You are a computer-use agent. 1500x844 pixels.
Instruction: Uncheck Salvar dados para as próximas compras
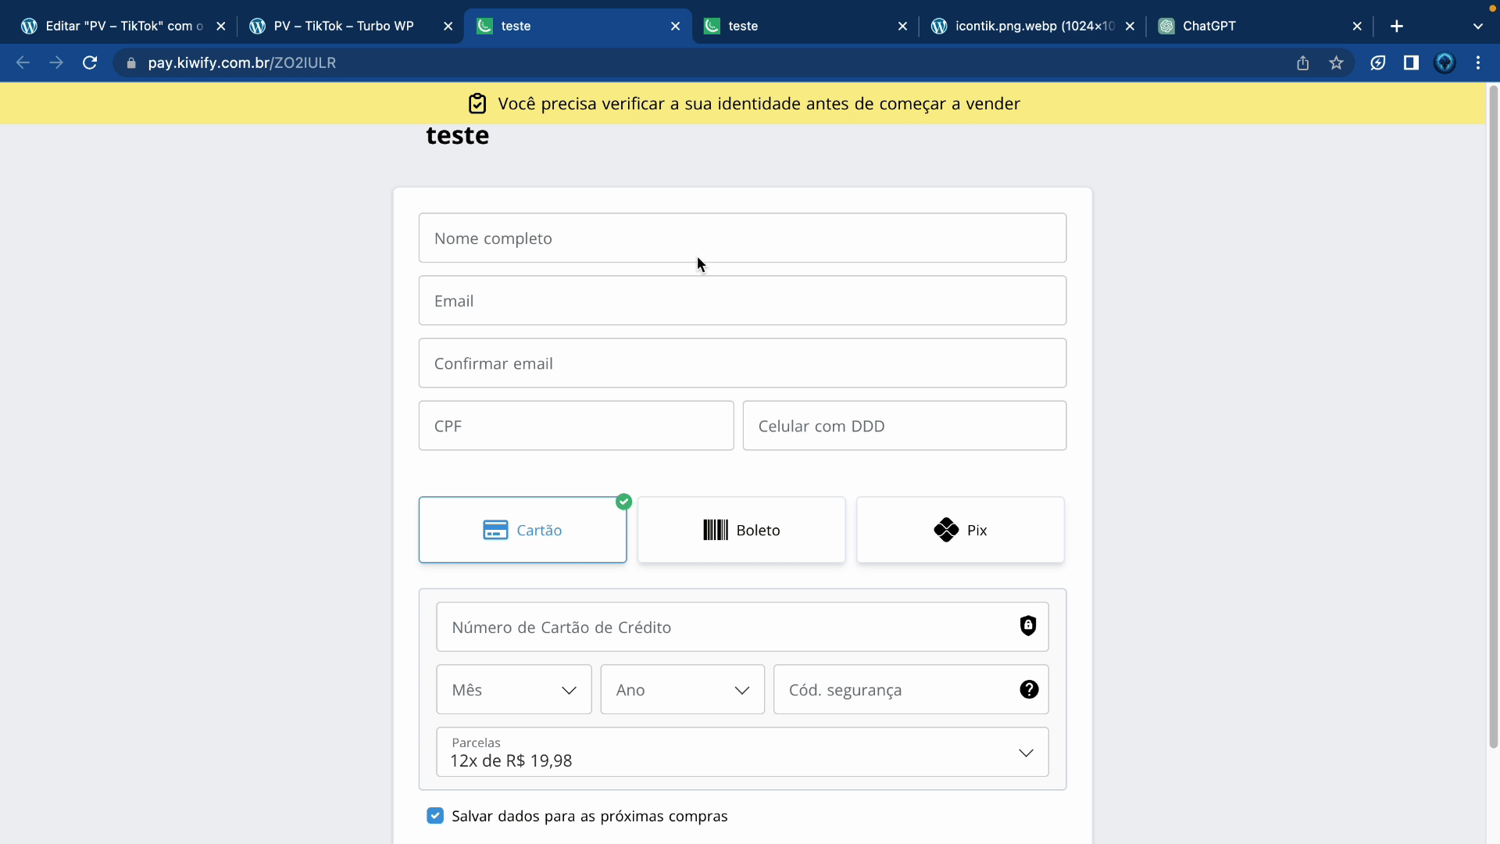[435, 816]
